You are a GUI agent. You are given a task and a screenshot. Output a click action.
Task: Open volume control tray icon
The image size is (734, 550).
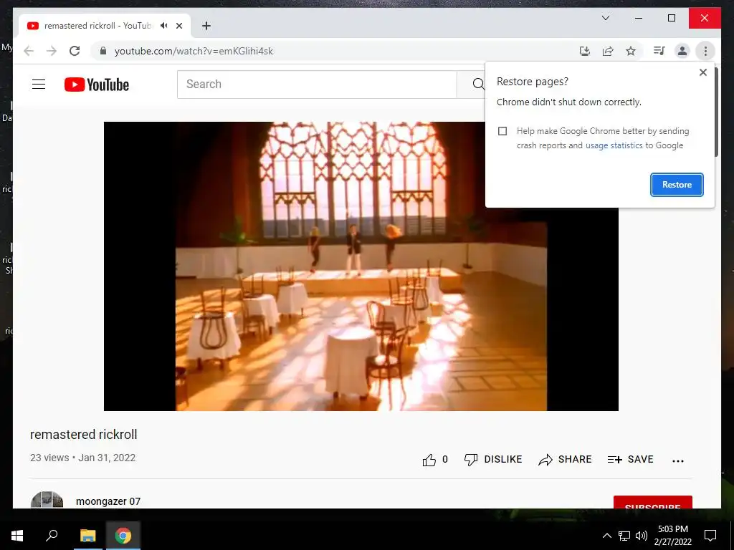[x=642, y=536]
